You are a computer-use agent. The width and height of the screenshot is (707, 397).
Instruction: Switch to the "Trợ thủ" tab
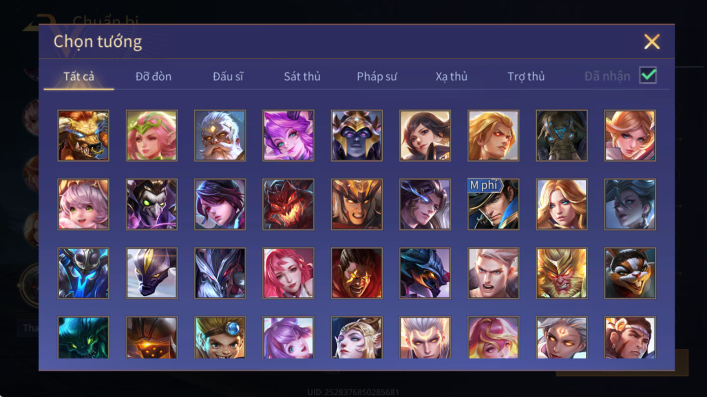[526, 77]
